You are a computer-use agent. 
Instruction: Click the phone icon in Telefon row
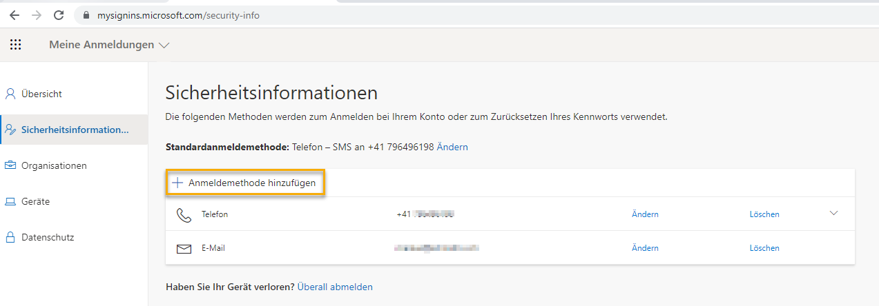(x=184, y=214)
